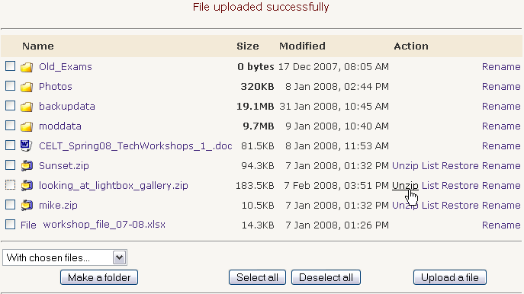Unzip the mike.zip archive
Image resolution: width=524 pixels, height=294 pixels.
pyautogui.click(x=405, y=205)
